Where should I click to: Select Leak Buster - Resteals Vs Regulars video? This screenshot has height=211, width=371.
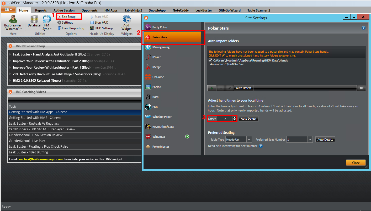pos(75,124)
